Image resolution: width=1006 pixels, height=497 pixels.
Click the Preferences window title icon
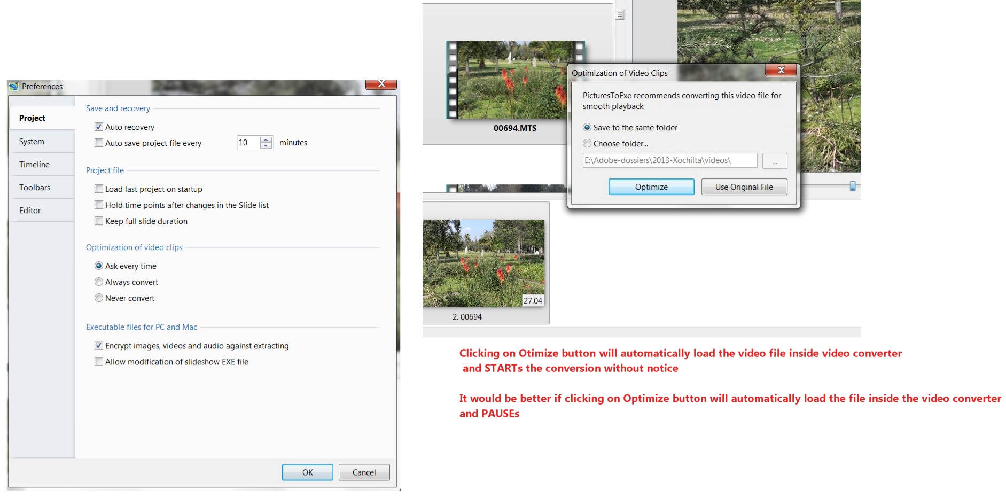tap(13, 86)
